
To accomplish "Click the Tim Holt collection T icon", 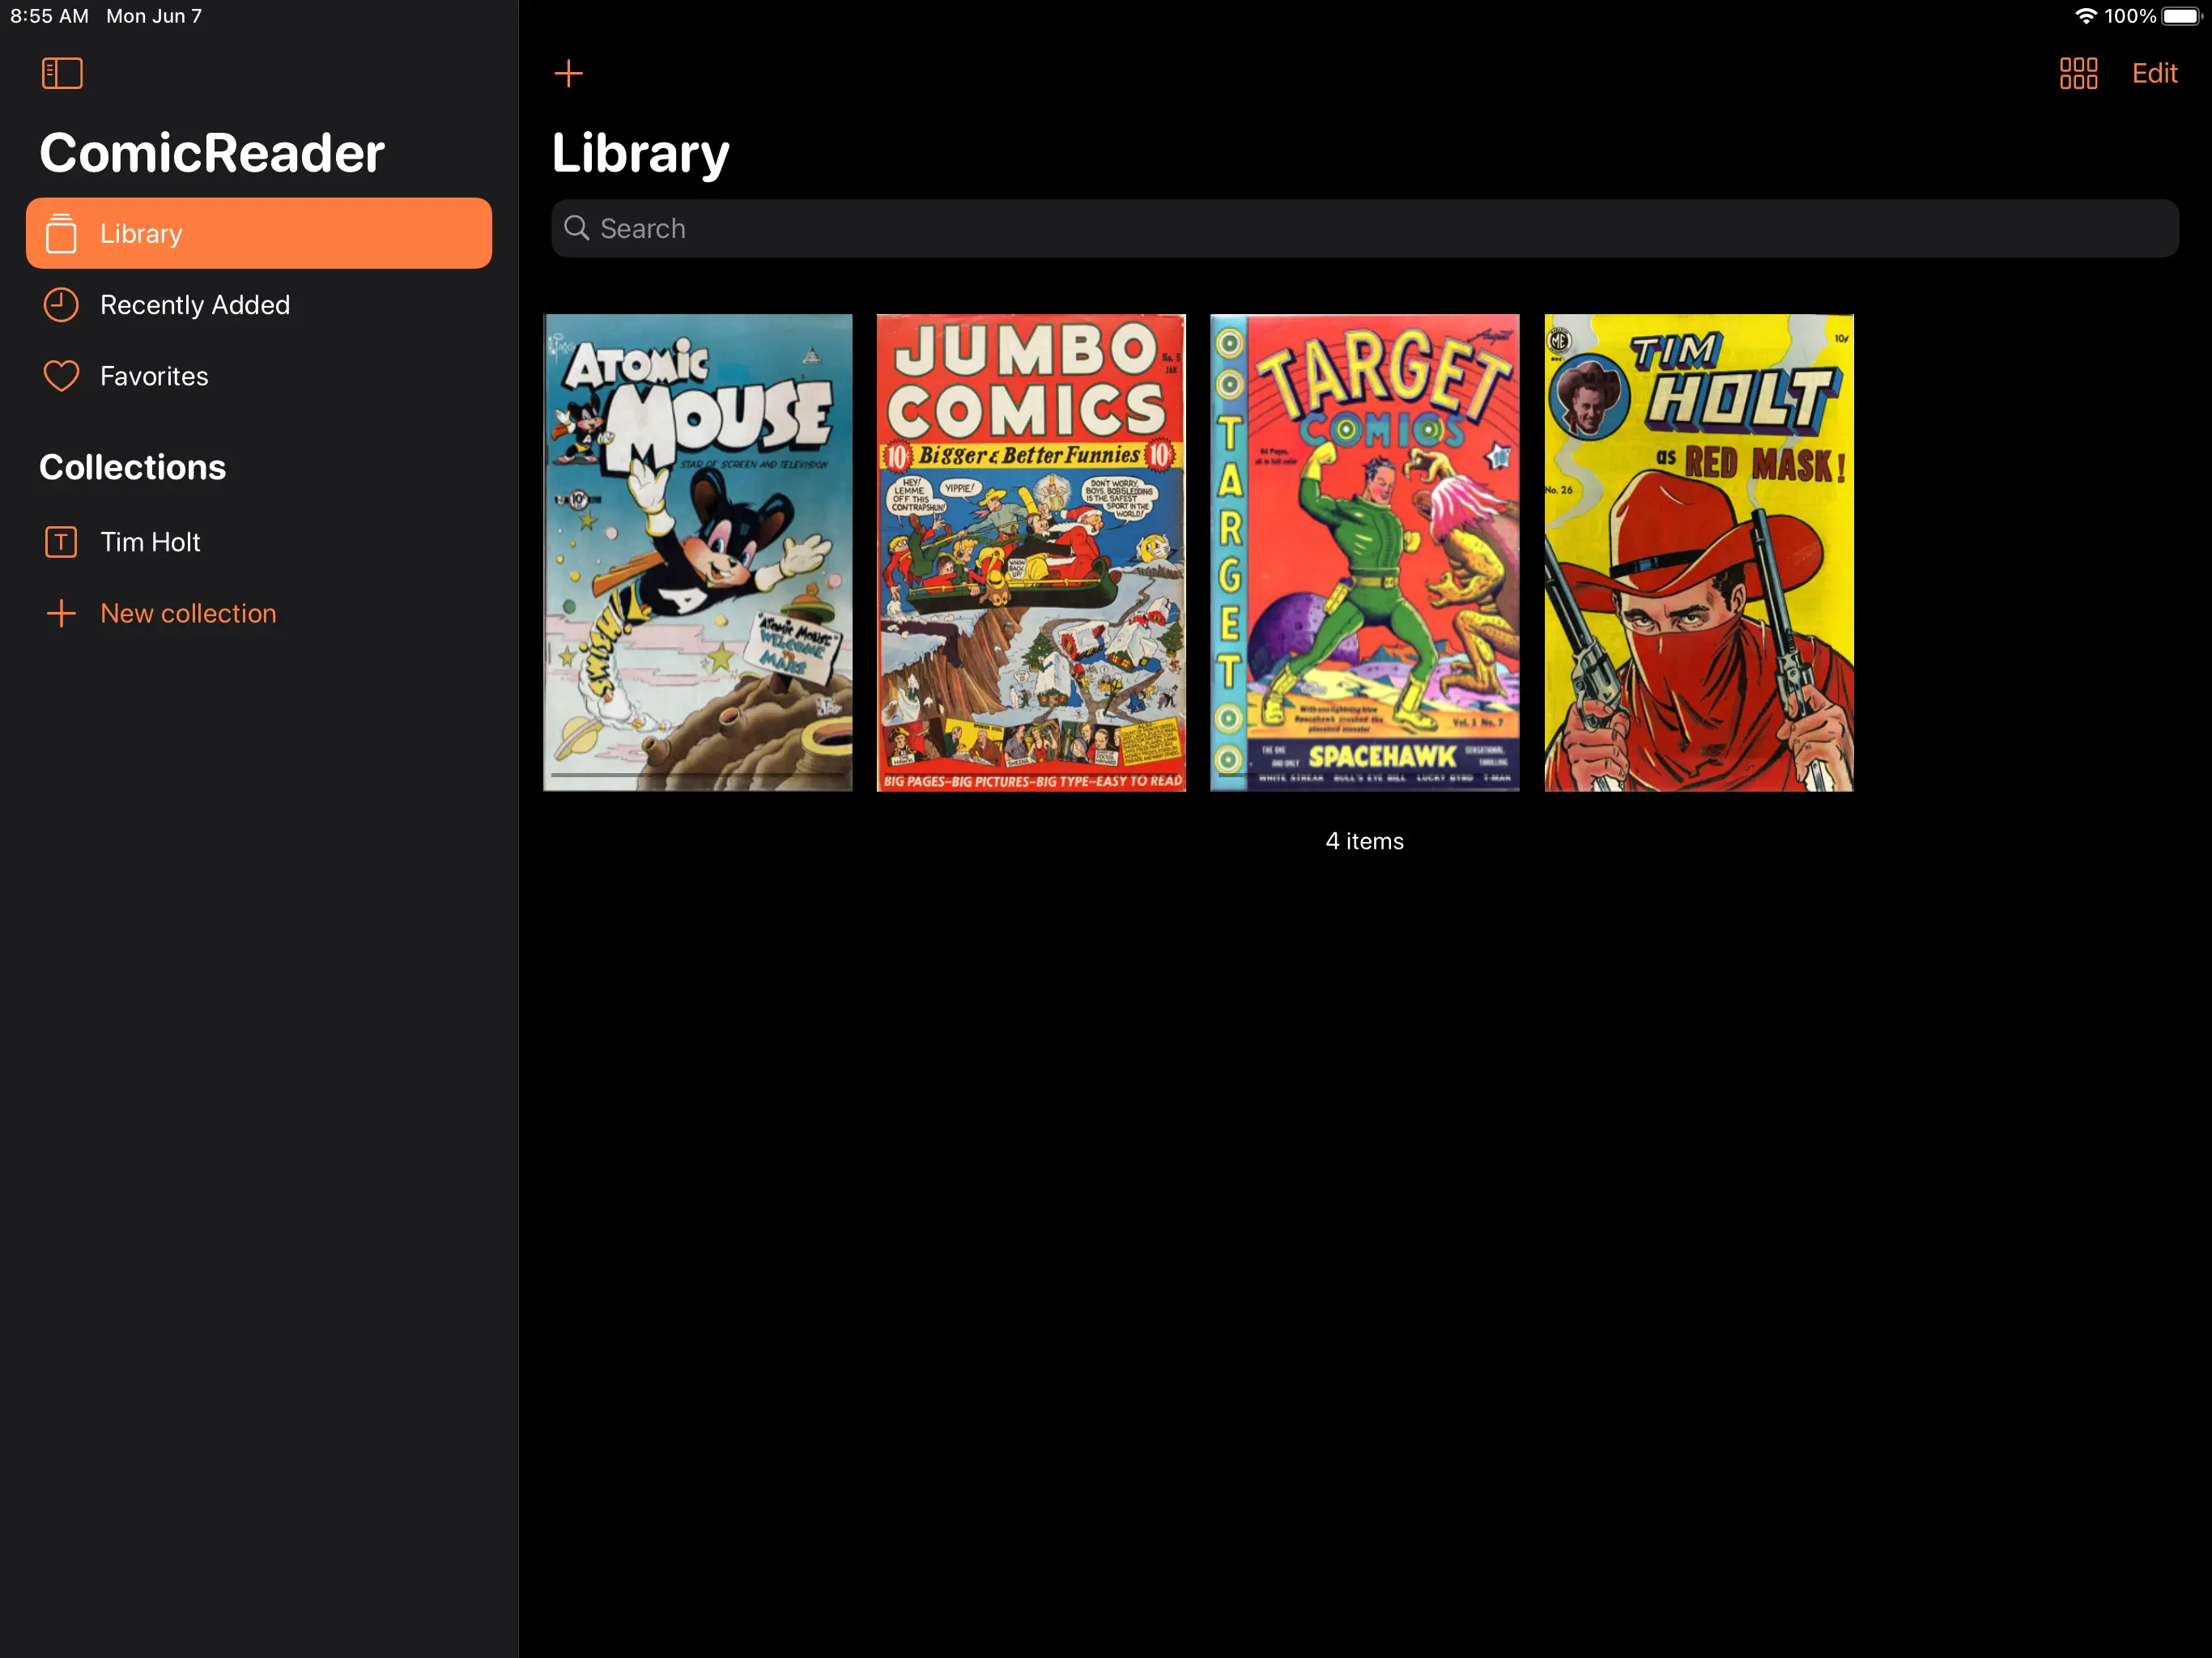I will point(61,542).
